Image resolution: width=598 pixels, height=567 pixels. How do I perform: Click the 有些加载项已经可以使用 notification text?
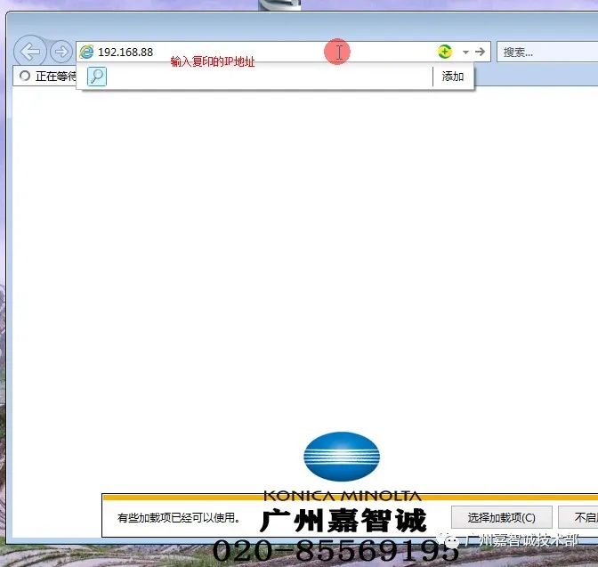click(x=179, y=518)
